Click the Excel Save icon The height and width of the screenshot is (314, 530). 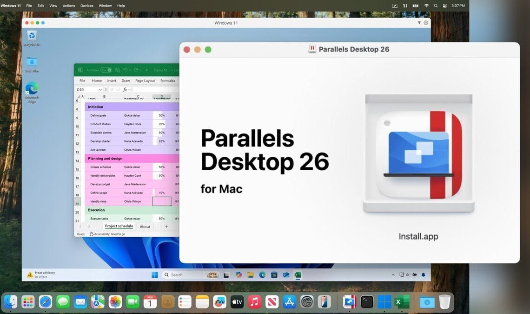[118, 70]
